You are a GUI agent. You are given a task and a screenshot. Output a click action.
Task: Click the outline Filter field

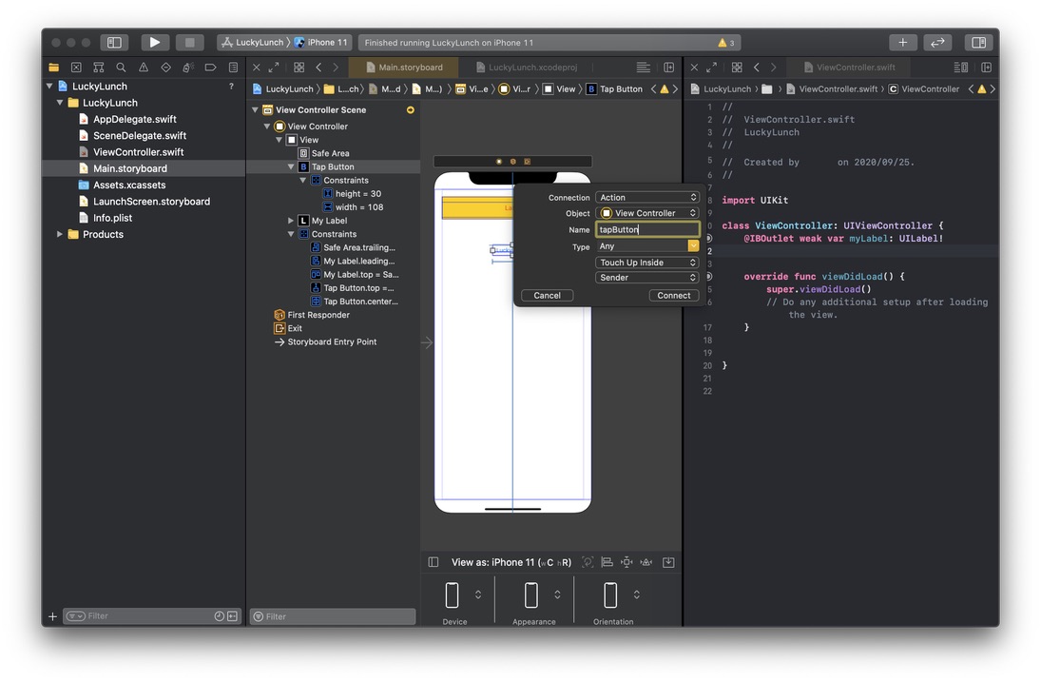point(333,617)
